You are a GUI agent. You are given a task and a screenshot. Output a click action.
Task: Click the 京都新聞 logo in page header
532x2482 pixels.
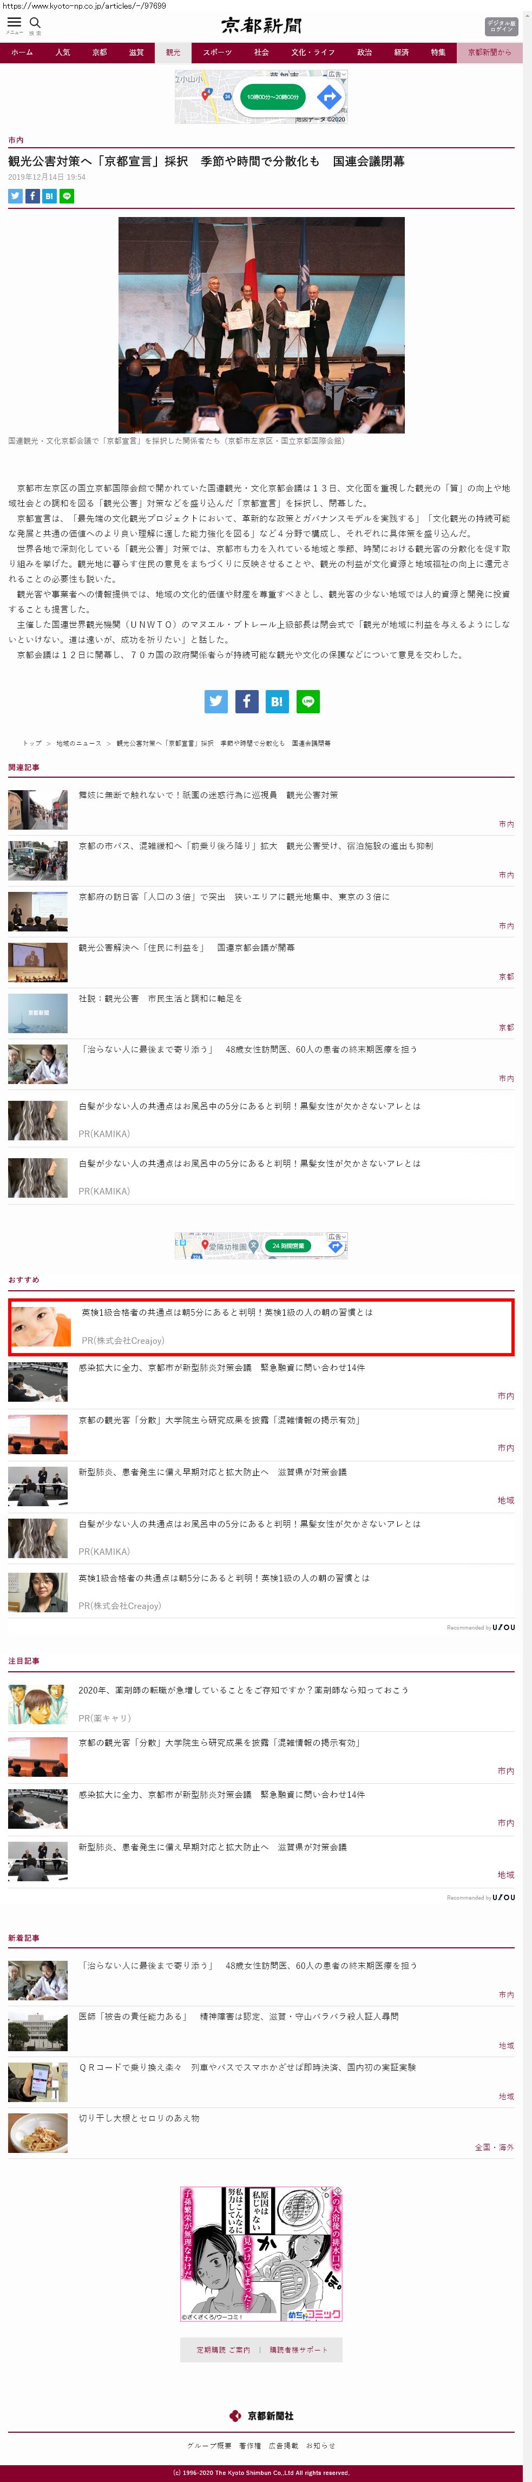point(261,25)
